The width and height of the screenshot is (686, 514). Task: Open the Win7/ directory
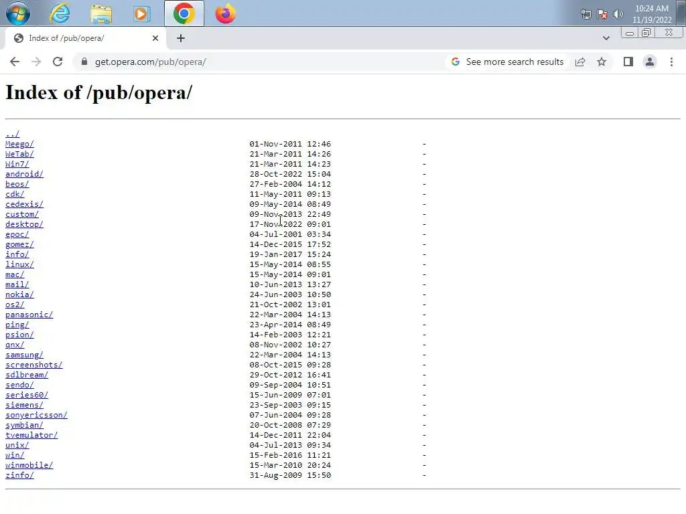coord(17,165)
